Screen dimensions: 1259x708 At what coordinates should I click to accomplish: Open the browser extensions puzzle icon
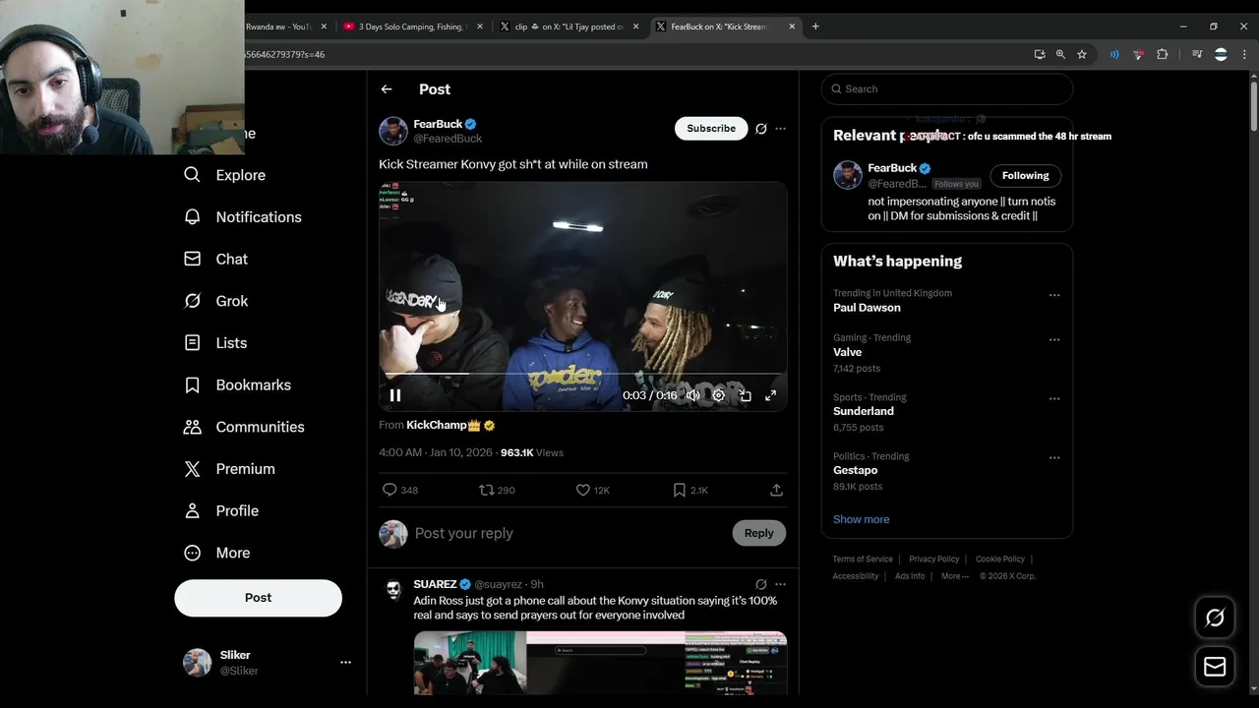pyautogui.click(x=1162, y=55)
